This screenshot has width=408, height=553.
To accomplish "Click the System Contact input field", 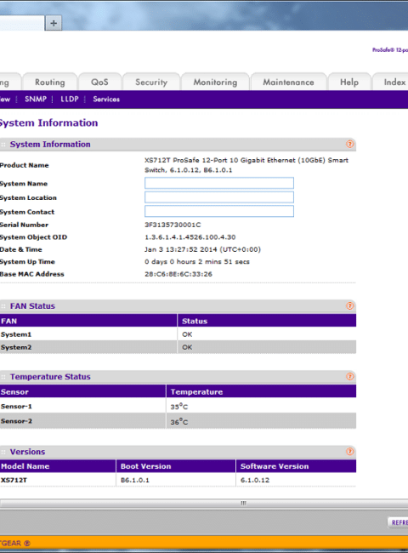I will coord(219,211).
